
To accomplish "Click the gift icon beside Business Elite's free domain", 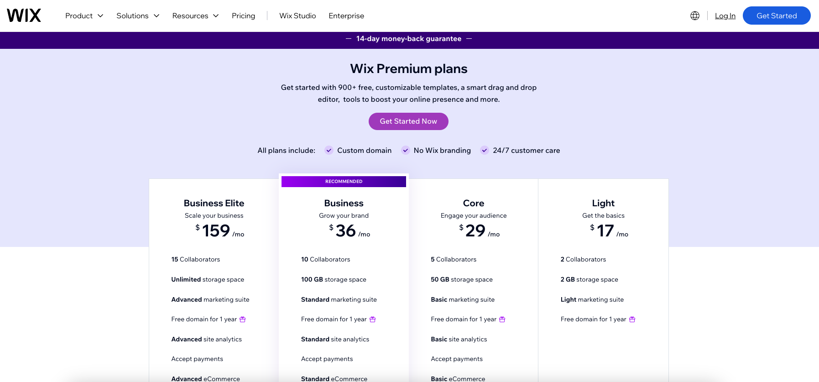I will pyautogui.click(x=243, y=319).
